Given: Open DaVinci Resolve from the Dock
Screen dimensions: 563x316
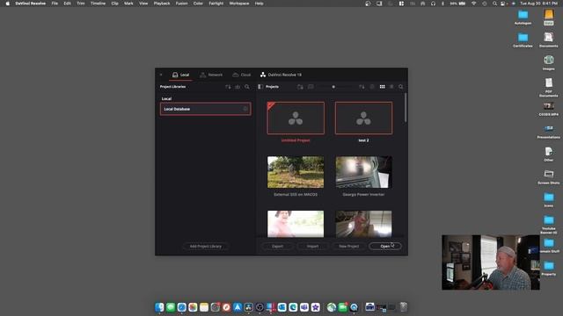Looking at the screenshot, I should 248,307.
